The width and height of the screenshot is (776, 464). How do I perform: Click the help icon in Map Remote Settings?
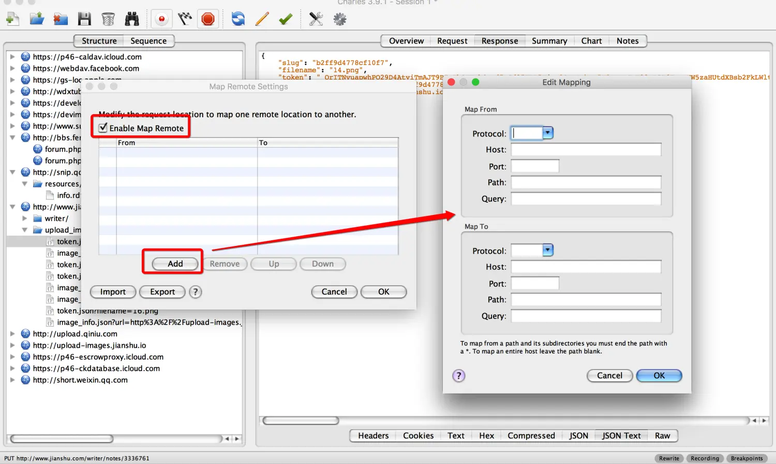pyautogui.click(x=195, y=292)
